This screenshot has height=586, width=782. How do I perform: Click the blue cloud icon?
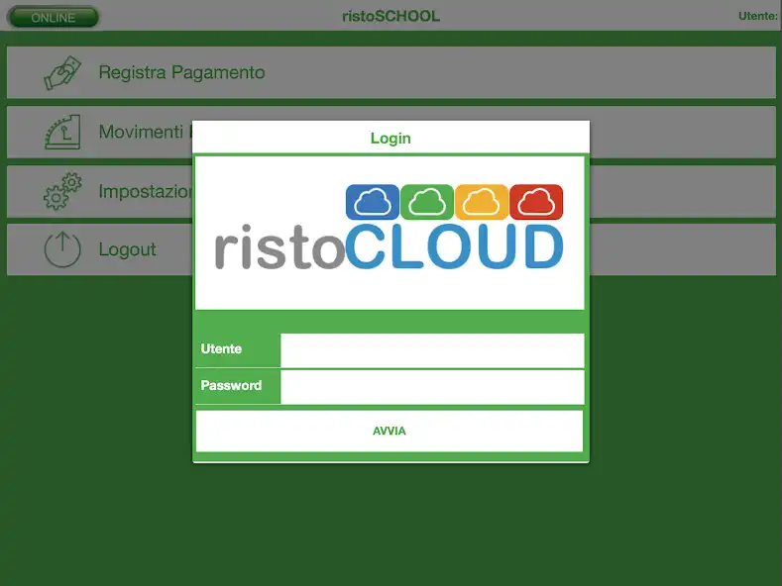[x=372, y=202]
